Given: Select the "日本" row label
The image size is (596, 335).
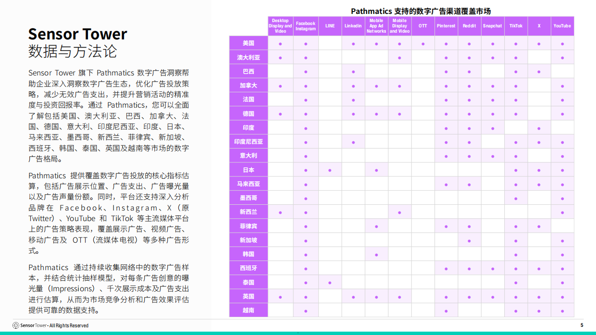Looking at the screenshot, I should 248,170.
